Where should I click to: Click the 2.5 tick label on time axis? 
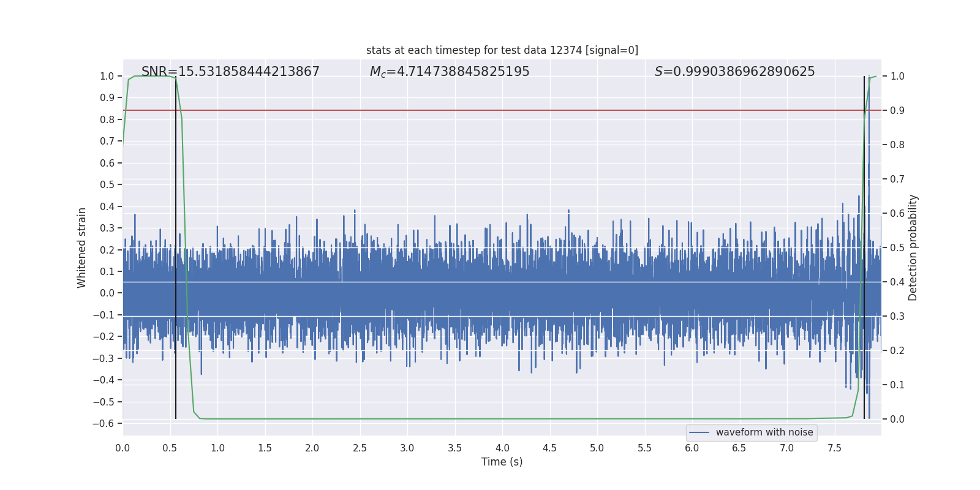point(360,448)
